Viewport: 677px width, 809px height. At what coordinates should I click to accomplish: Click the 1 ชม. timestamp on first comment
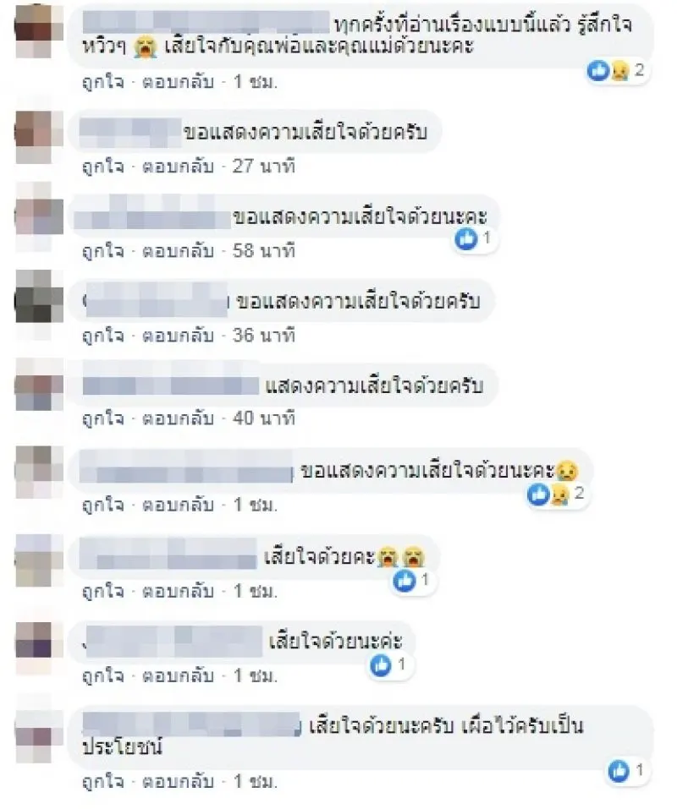pyautogui.click(x=256, y=83)
